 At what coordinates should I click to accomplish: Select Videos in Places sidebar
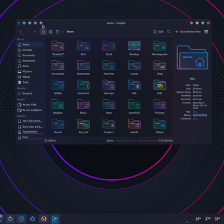[30, 77]
